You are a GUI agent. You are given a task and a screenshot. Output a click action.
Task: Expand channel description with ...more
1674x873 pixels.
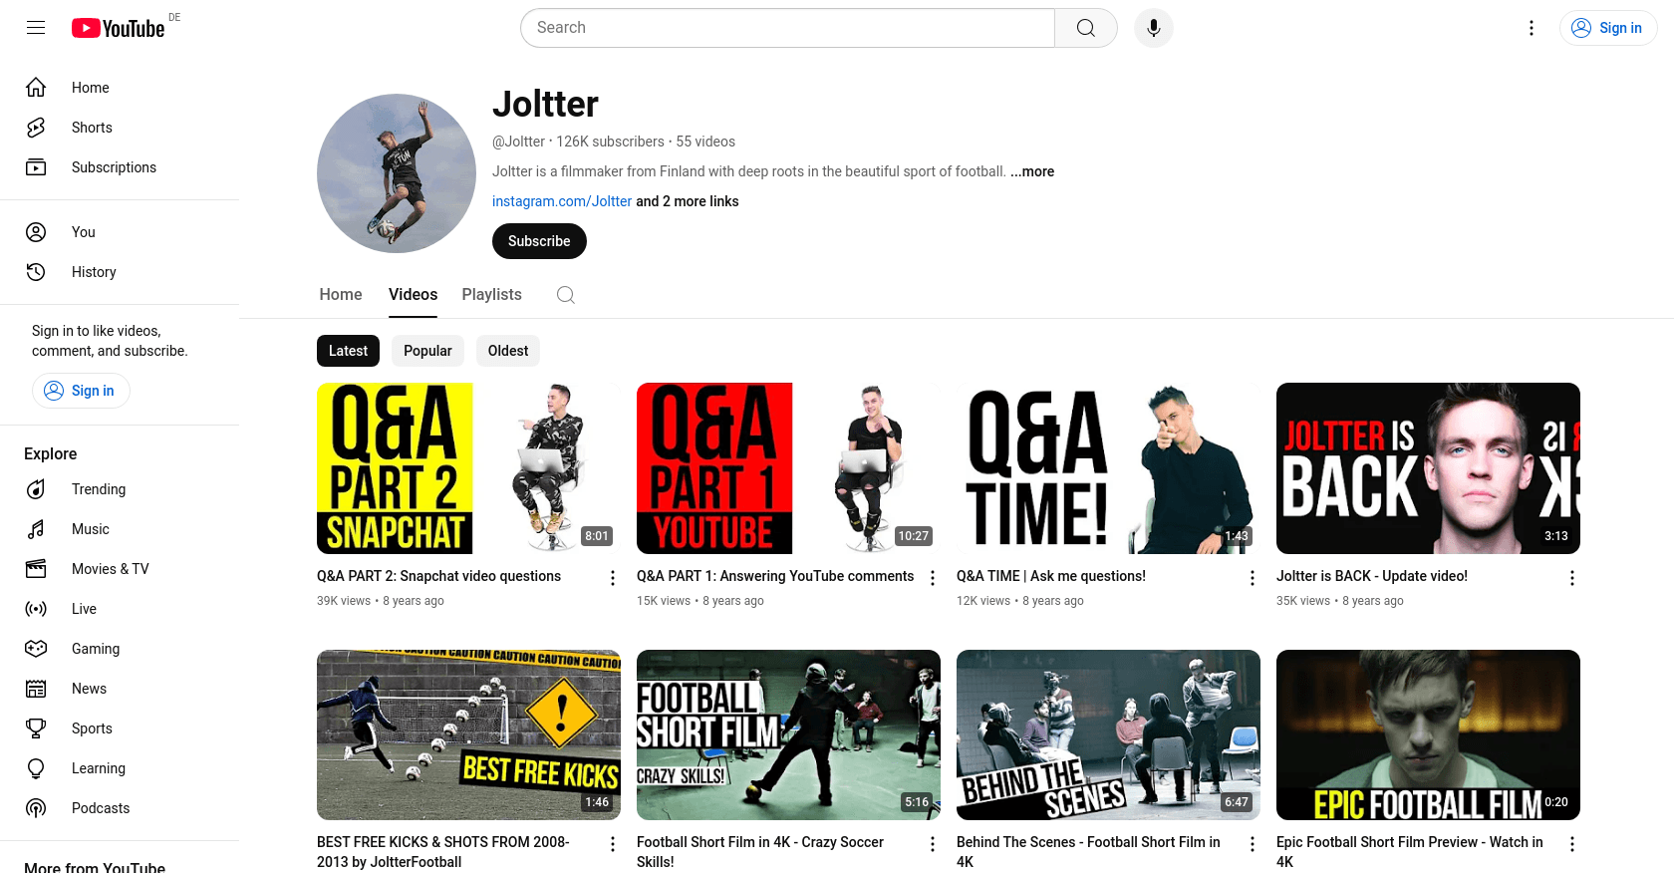click(1032, 171)
